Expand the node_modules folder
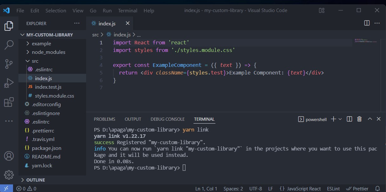386x192 pixels. pyautogui.click(x=52, y=52)
